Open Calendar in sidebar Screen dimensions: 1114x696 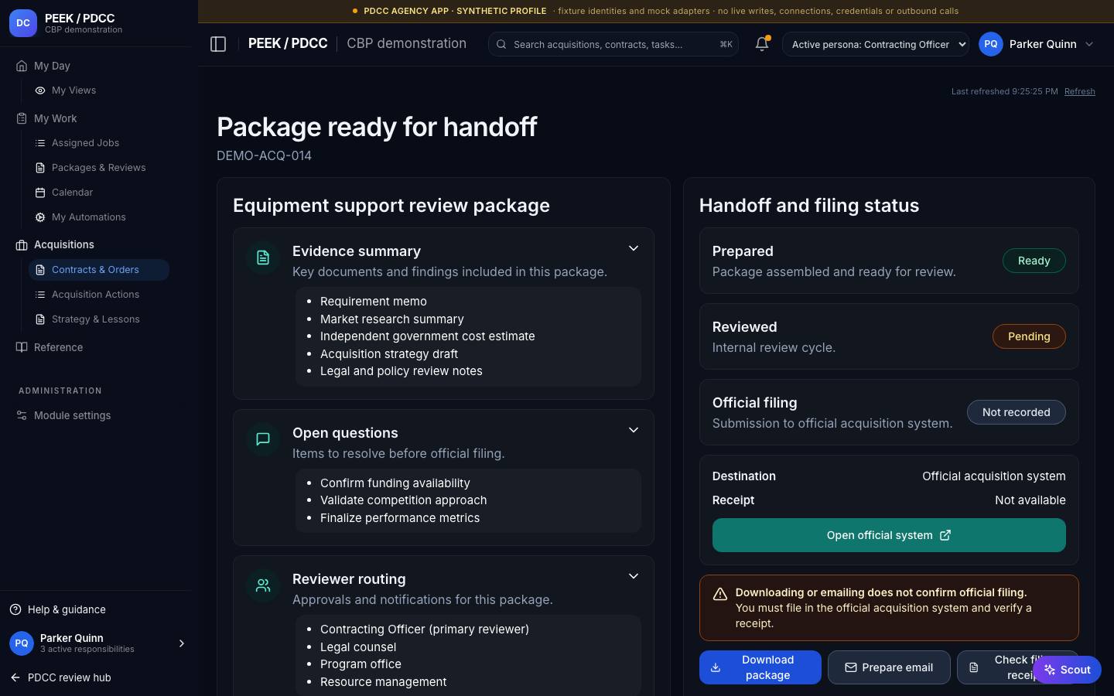[99, 193]
